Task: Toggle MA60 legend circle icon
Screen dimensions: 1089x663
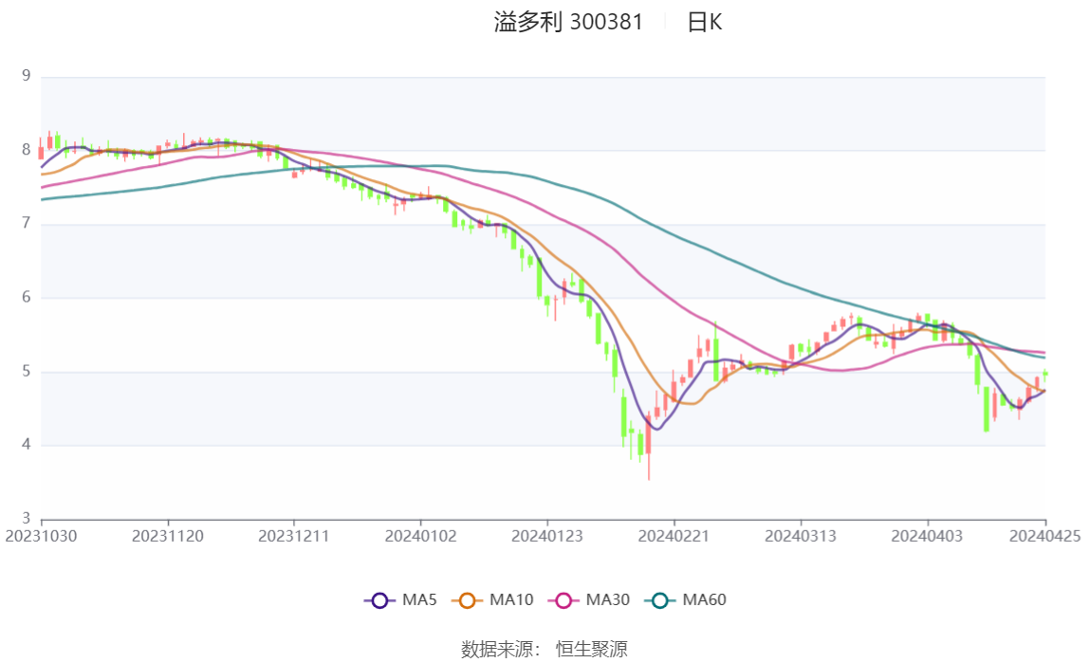Action: pyautogui.click(x=660, y=600)
